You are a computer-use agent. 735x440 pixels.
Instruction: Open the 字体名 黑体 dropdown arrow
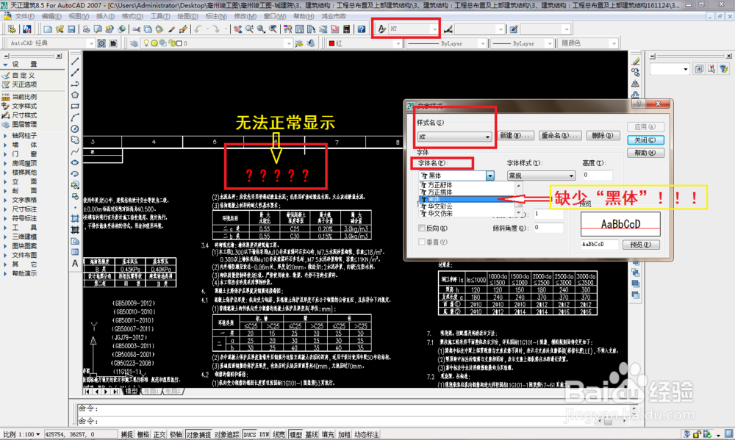(490, 176)
